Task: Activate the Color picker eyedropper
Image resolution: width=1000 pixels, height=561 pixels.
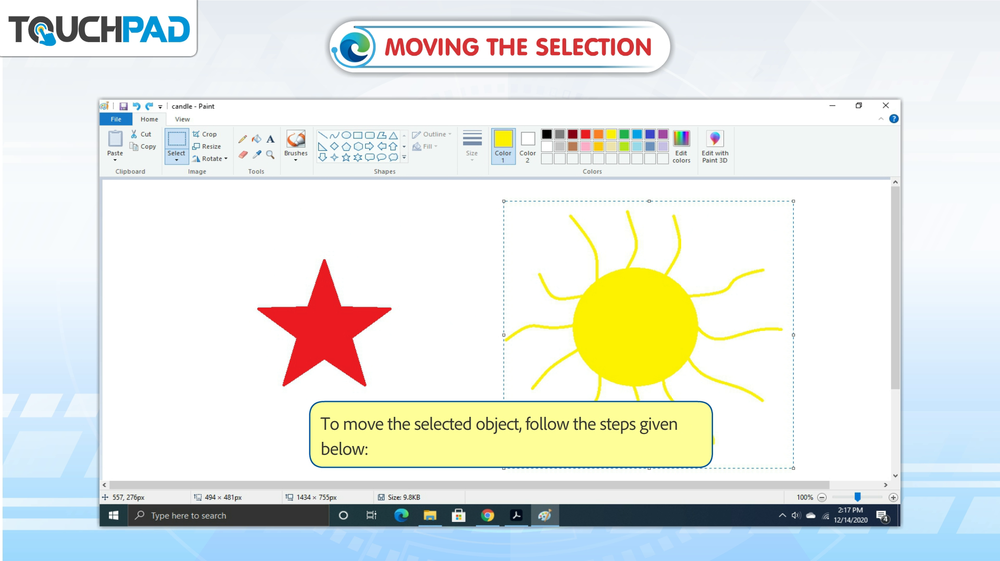Action: (256, 155)
